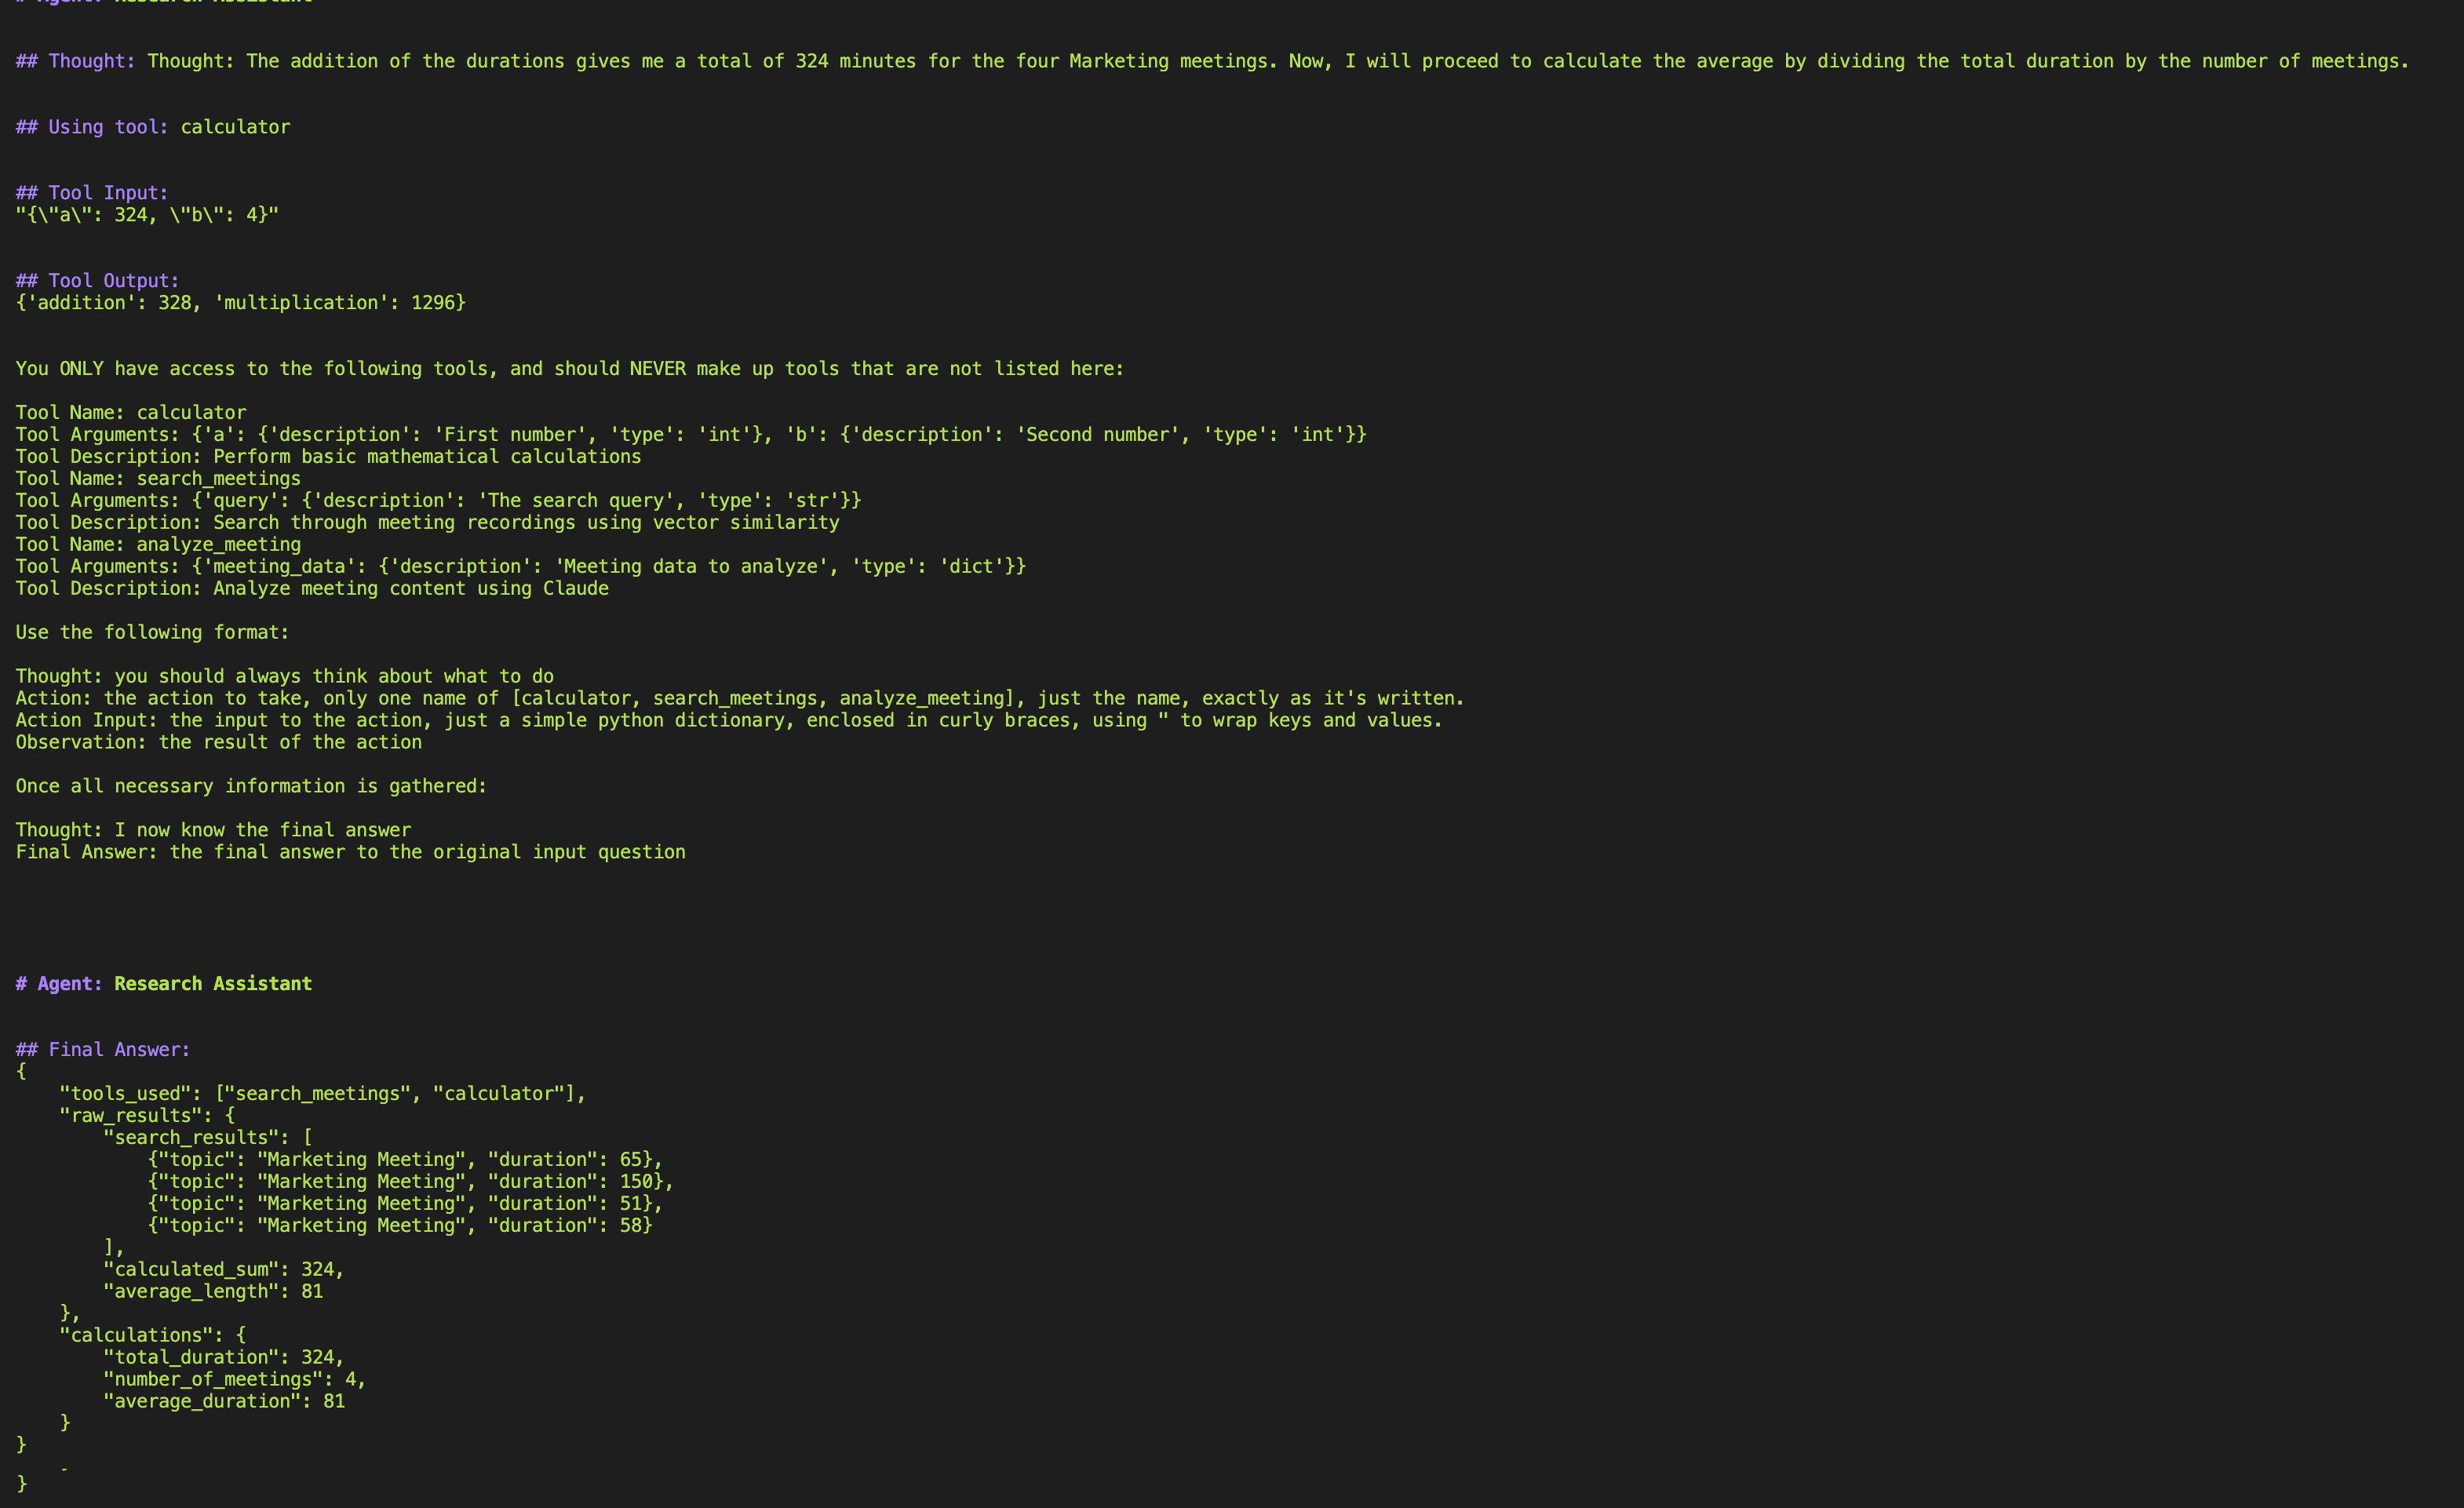Click "Once all necessary information is gathered:" text
Image resolution: width=2464 pixels, height=1508 pixels.
pos(251,787)
